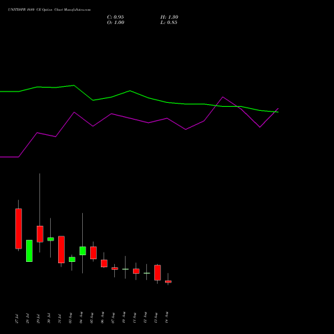Click the open value 'O: 1.00'

click(116, 23)
